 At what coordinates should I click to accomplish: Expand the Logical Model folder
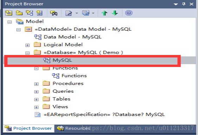[x=27, y=45]
